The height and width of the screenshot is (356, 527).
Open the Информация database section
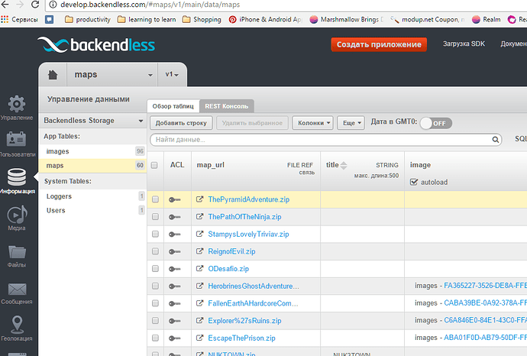(x=17, y=181)
